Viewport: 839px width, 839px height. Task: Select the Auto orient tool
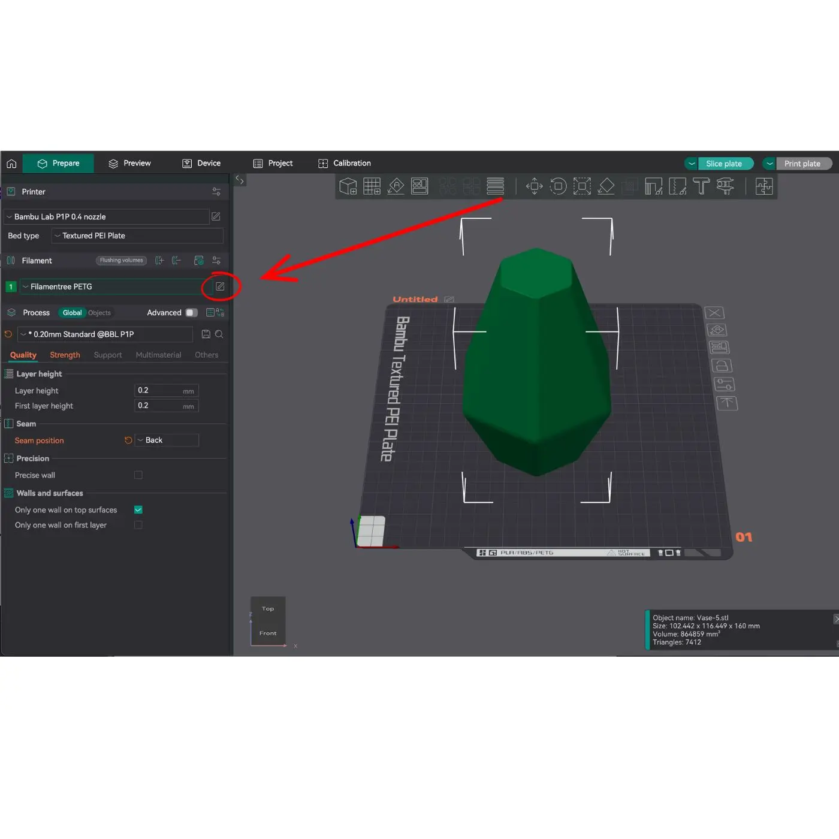click(x=396, y=186)
